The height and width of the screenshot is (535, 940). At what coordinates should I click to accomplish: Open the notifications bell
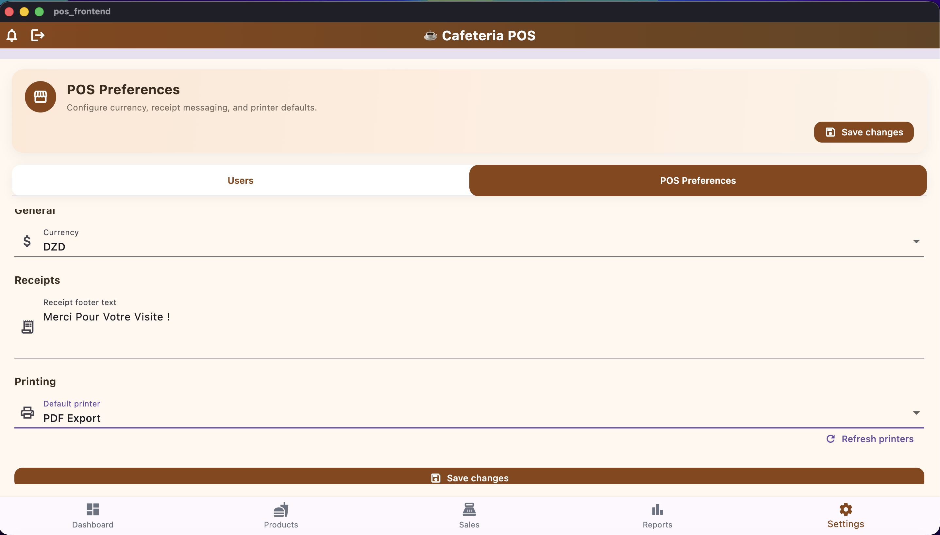pyautogui.click(x=12, y=35)
